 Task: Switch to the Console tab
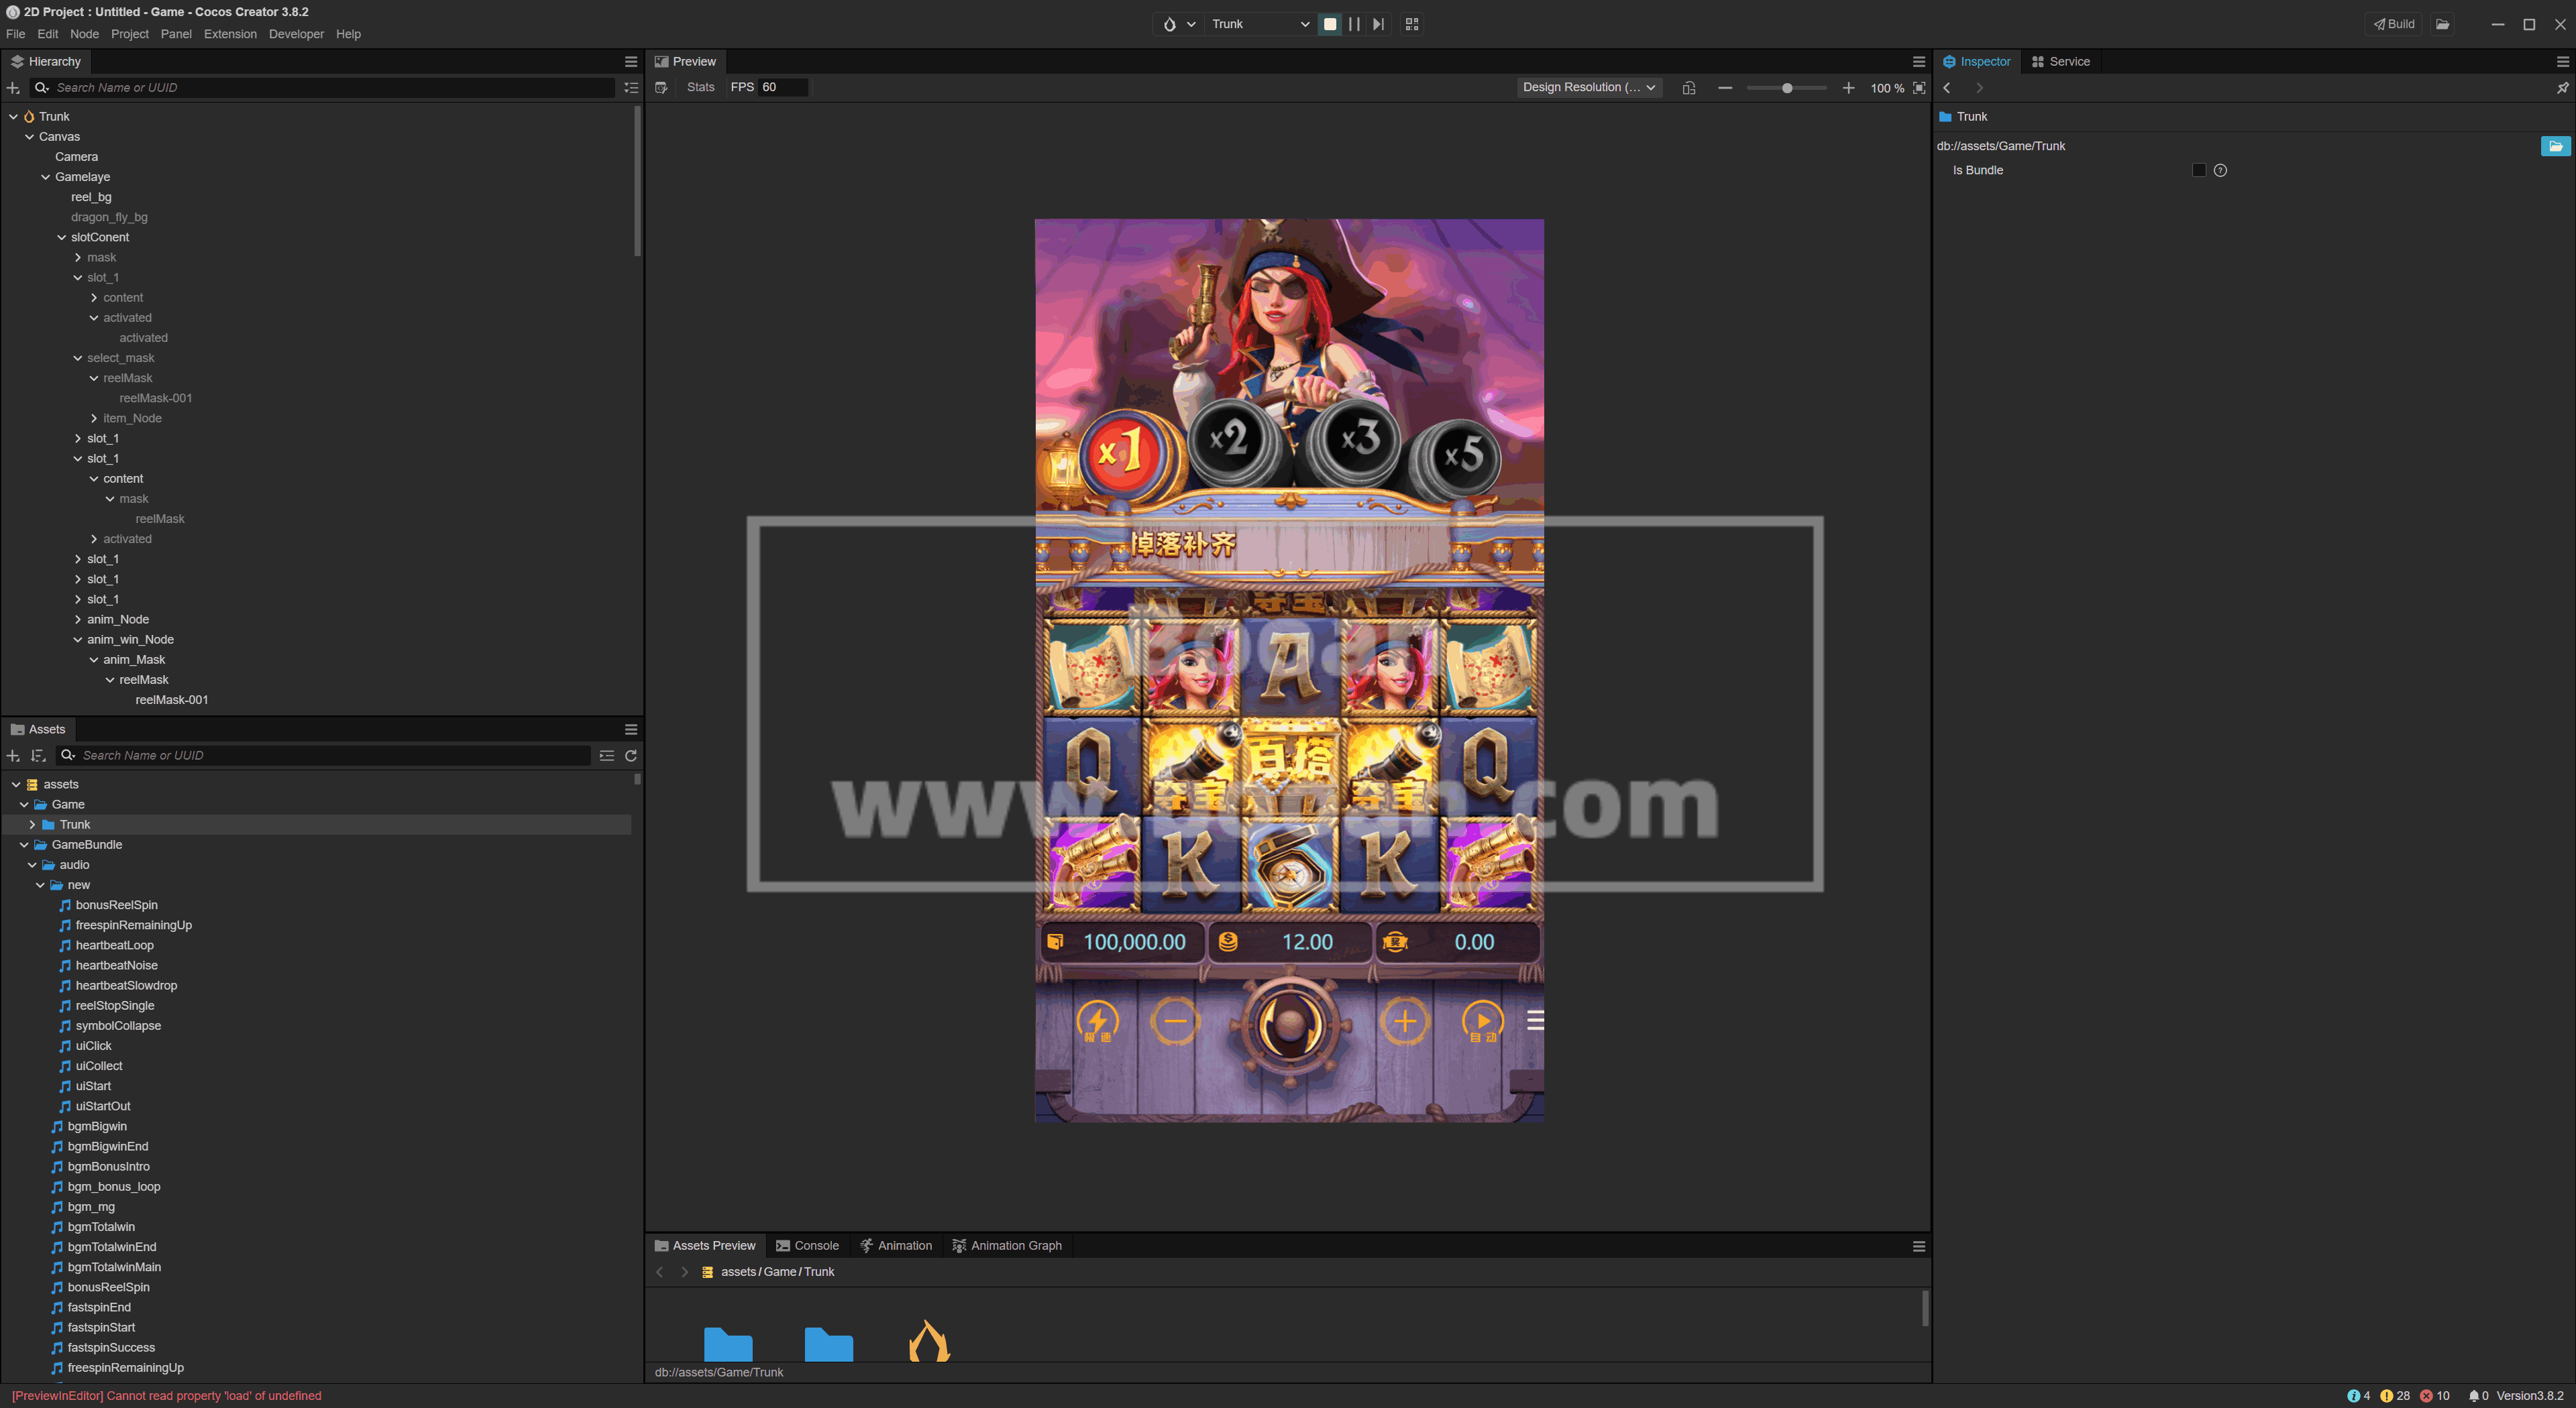click(x=807, y=1246)
